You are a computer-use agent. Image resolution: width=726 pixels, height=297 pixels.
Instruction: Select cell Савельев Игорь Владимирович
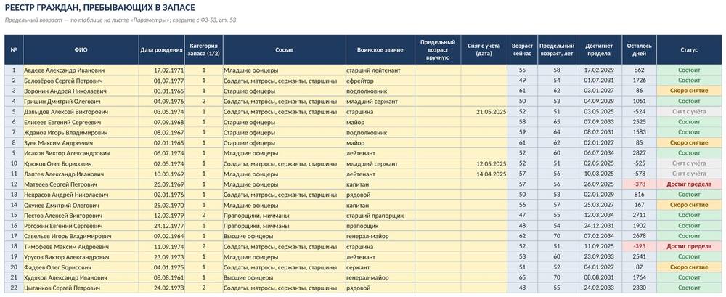point(81,236)
